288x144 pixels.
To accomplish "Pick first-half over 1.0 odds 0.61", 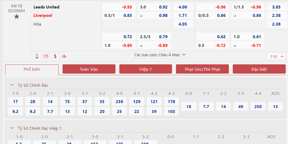I will [x=248, y=37].
